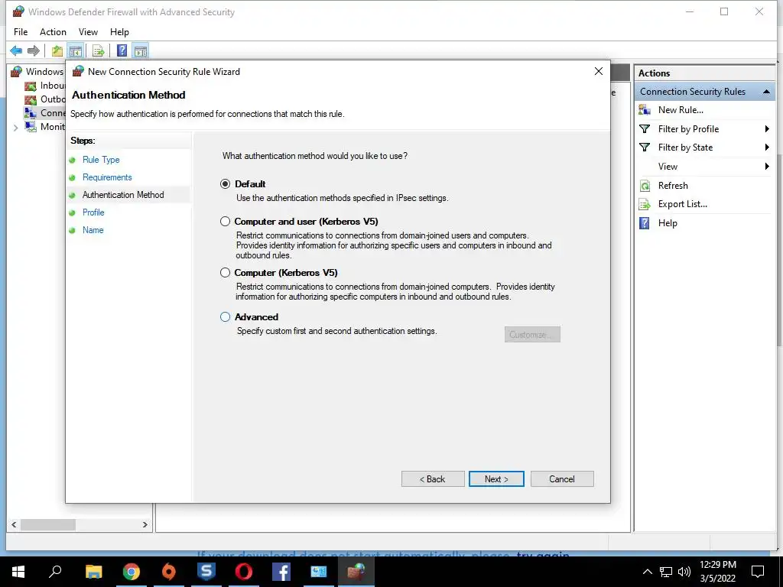Open the notification center icon
This screenshot has height=587, width=783.
point(758,572)
